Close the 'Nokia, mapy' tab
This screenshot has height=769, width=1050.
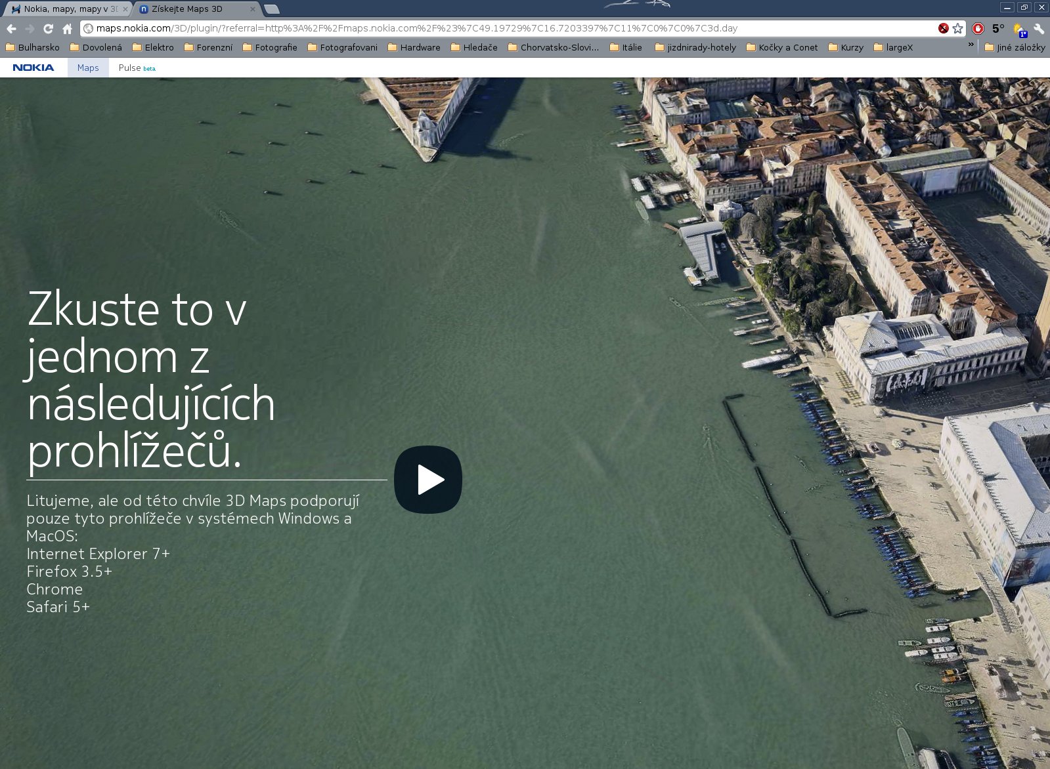coord(125,9)
